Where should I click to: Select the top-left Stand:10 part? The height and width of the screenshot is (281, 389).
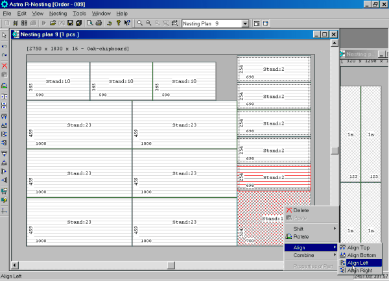[x=58, y=81]
